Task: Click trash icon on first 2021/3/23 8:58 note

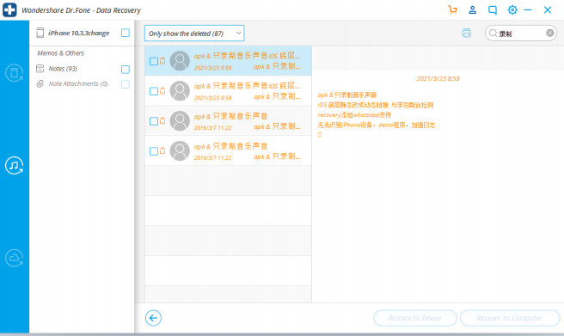Action: pyautogui.click(x=162, y=61)
